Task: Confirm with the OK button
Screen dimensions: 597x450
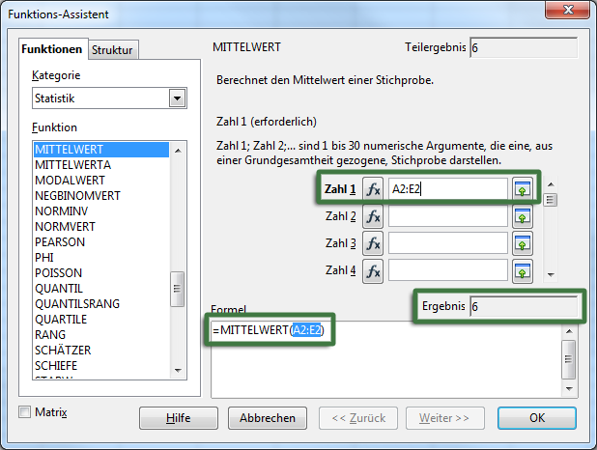Action: tap(537, 418)
